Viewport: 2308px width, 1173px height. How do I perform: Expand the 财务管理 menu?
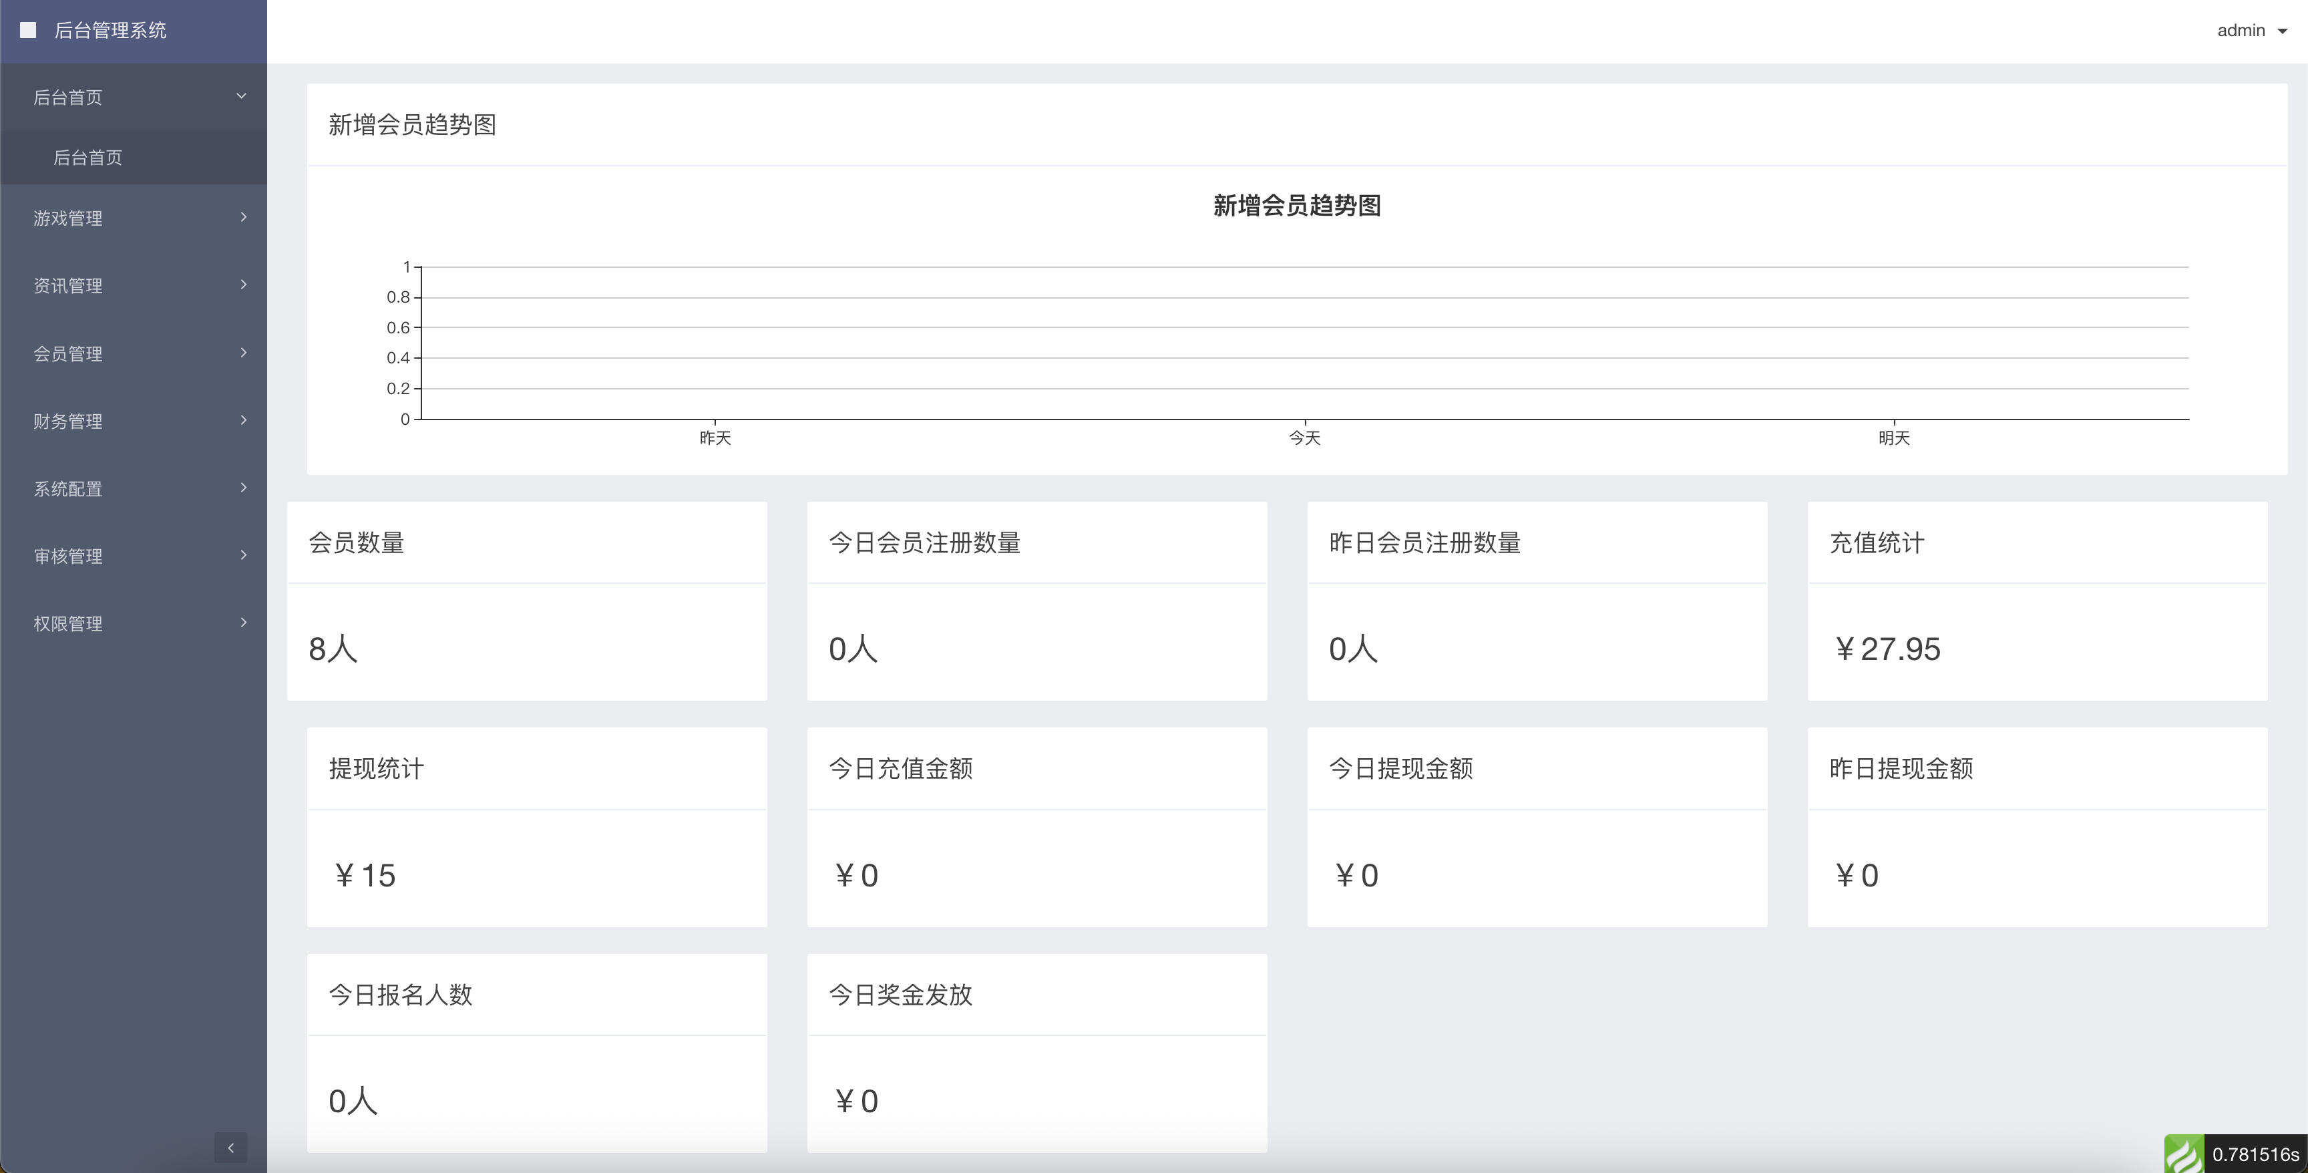pyautogui.click(x=134, y=420)
